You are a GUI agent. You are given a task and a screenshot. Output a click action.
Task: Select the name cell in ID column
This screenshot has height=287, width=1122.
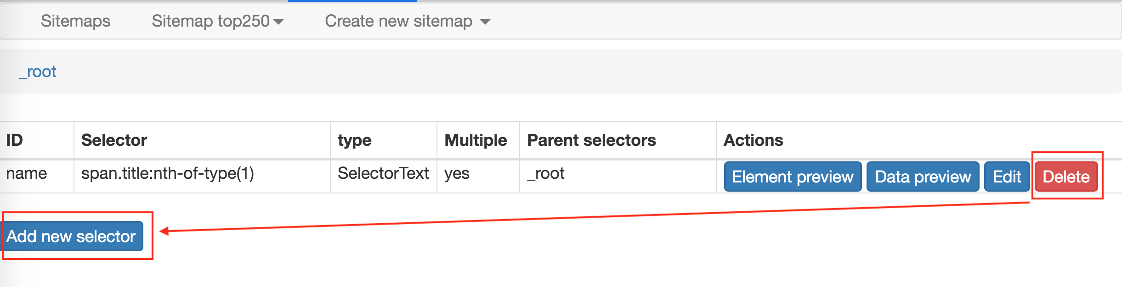[x=27, y=173]
